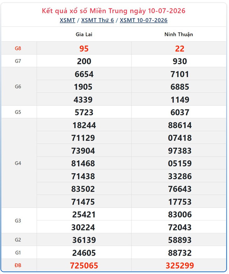Select Ninh Thuận G2 number 58893
229x274 pixels.
(180, 240)
